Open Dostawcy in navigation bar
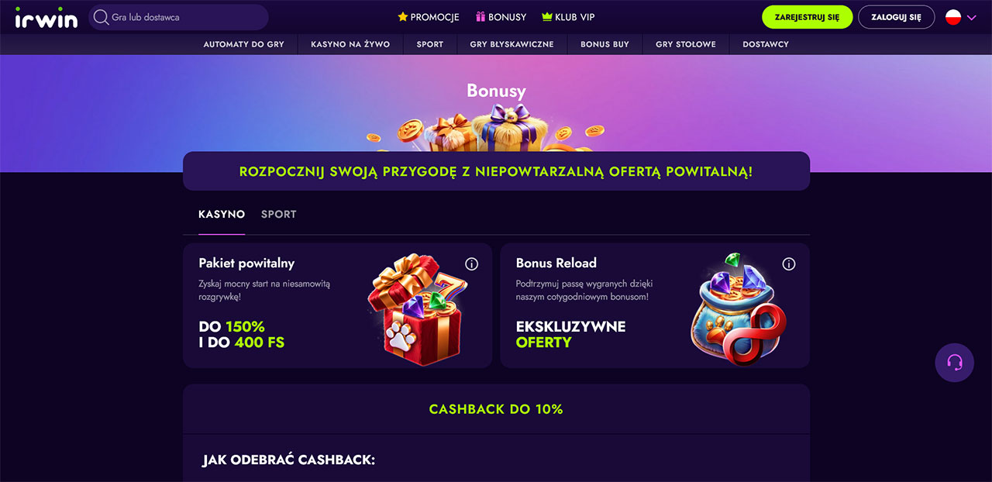 tap(766, 44)
